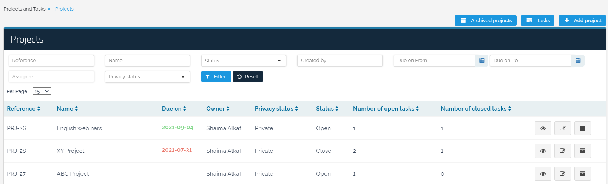Click the Add project button
Image resolution: width=608 pixels, height=184 pixels.
(582, 21)
